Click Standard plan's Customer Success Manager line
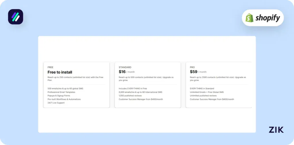294x145 pixels. coord(141,99)
